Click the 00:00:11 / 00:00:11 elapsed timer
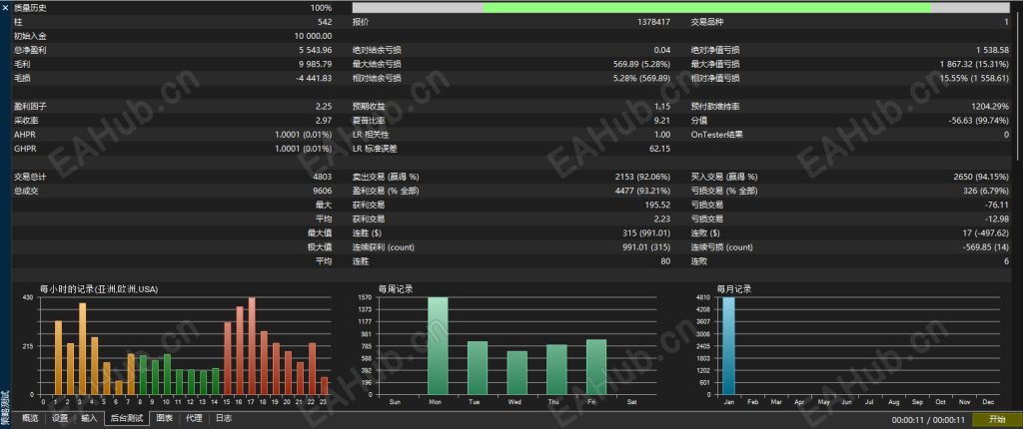 click(928, 420)
